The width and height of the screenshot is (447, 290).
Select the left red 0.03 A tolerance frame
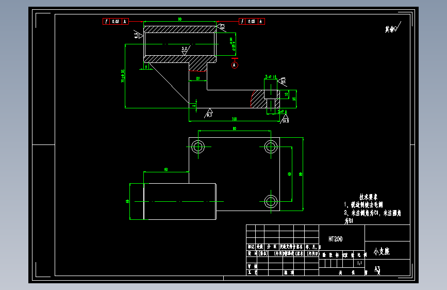115,21
